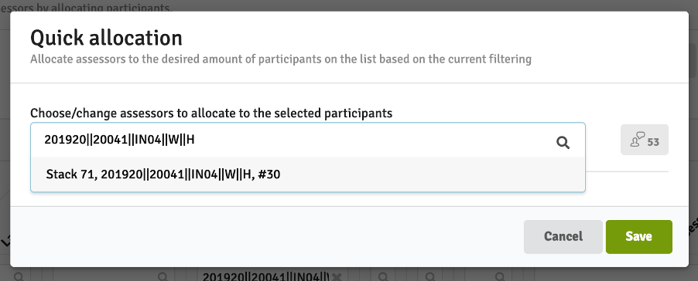
Task: Click the leftmost column search icon behind the dialog
Action: coord(19,277)
